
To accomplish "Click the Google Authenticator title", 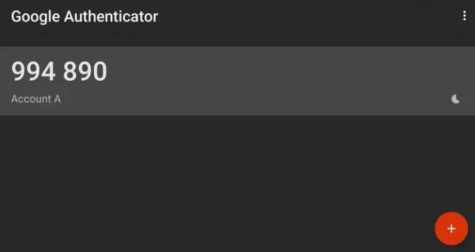I will [x=85, y=17].
